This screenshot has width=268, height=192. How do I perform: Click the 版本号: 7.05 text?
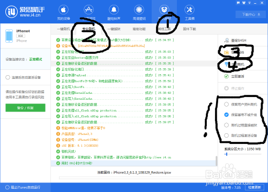click(231, 187)
